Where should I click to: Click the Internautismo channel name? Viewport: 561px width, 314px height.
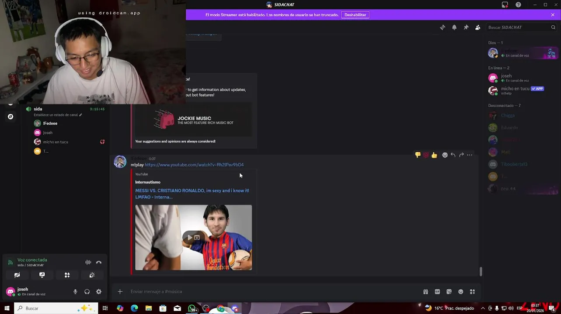[148, 182]
